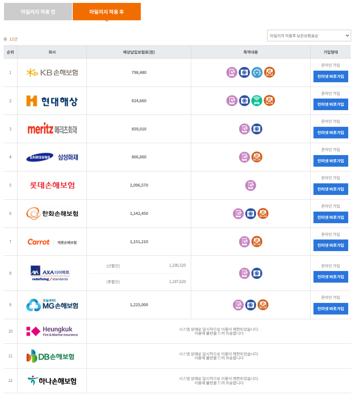The image size is (354, 400).
Task: Click the 예상납입보험료(원) column header
Action: click(139, 52)
